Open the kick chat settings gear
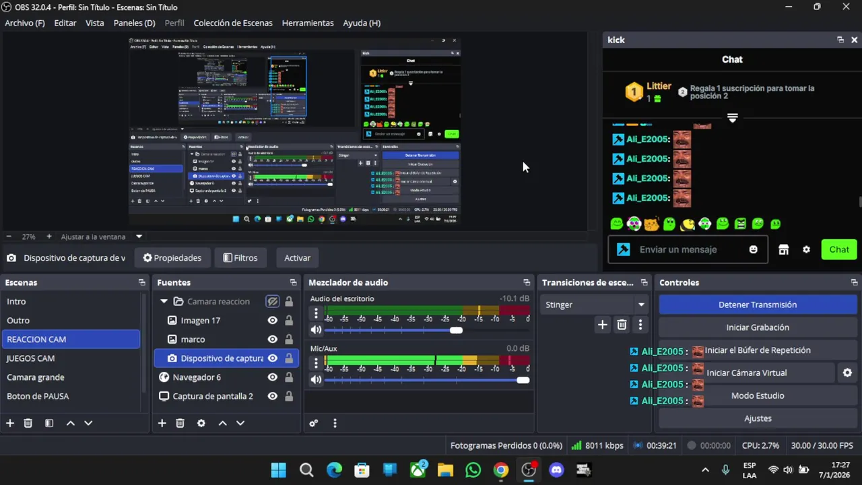862x485 pixels. pyautogui.click(x=806, y=249)
